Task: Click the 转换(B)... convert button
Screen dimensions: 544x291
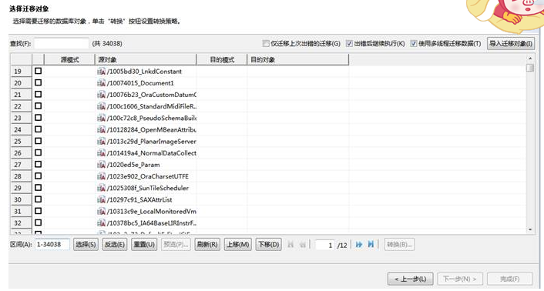Action: (x=399, y=245)
